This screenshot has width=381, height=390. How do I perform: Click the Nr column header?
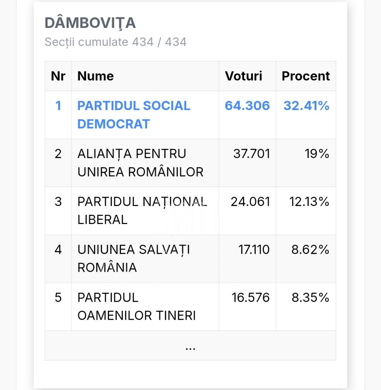pos(58,76)
